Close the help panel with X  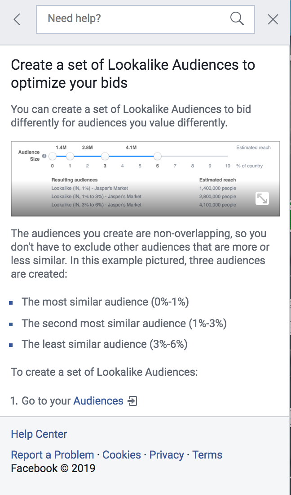click(x=273, y=19)
